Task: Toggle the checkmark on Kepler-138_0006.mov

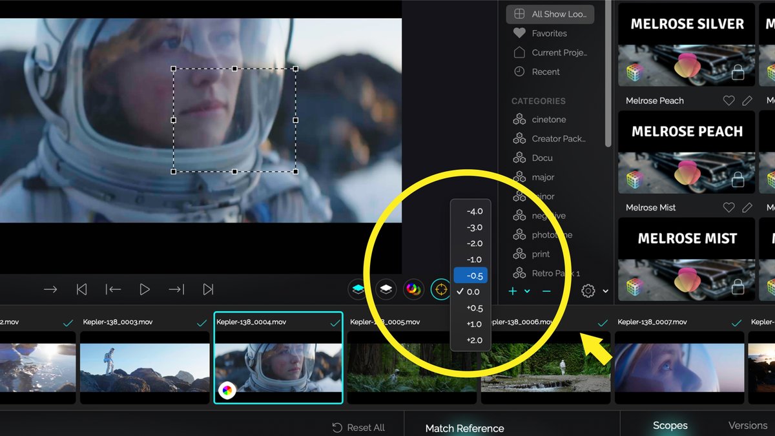Action: (x=603, y=322)
